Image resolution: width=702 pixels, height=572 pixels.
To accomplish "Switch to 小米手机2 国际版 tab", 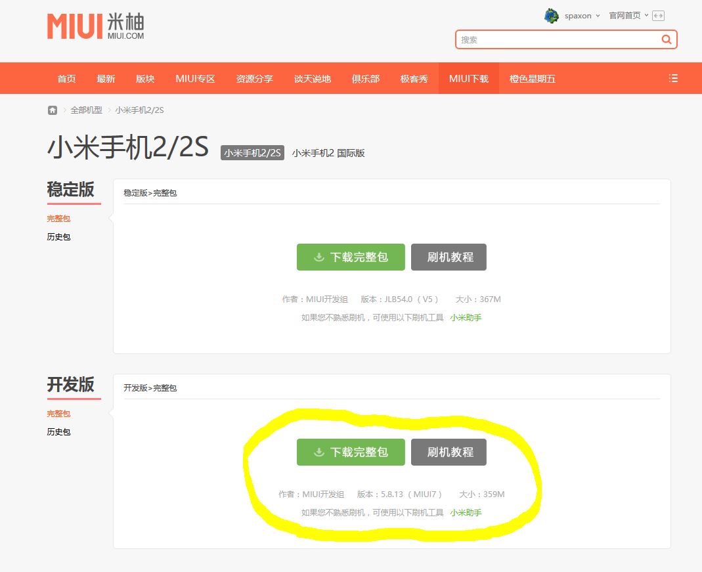I will tap(328, 153).
